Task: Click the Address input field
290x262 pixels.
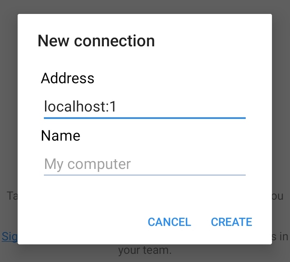Action: pos(144,107)
